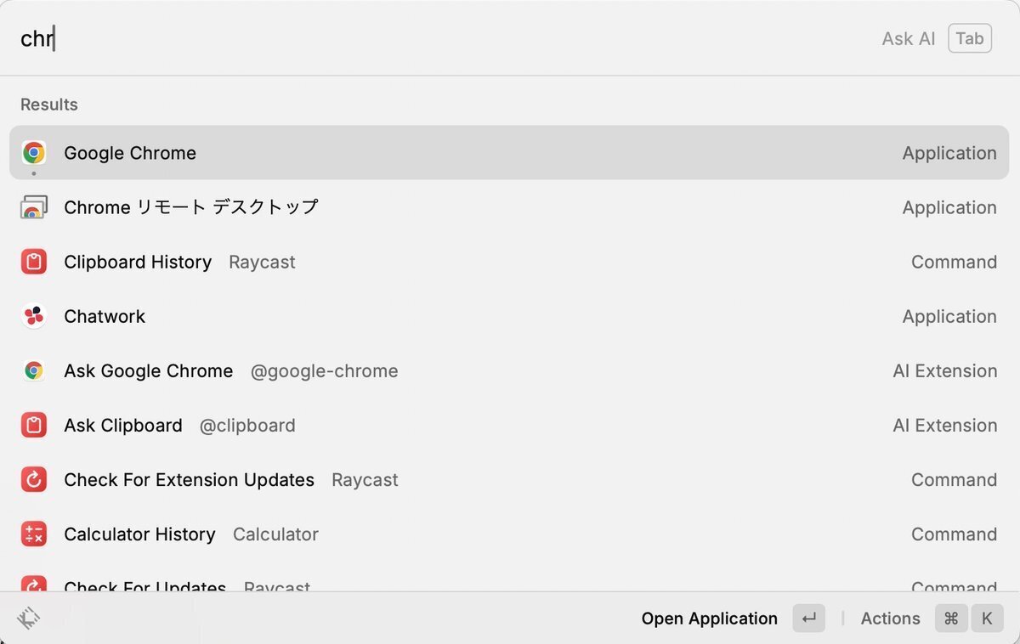Click the Ask Google Chrome icon

tap(34, 370)
